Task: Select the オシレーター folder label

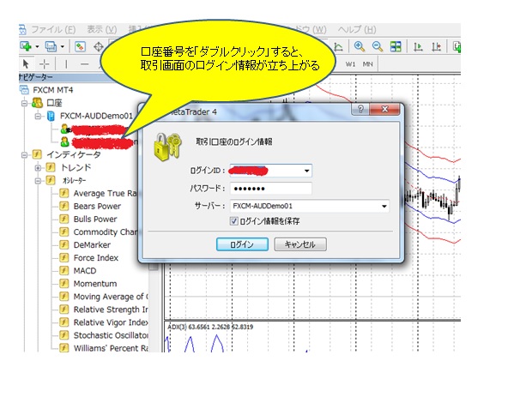Action: pyautogui.click(x=75, y=180)
